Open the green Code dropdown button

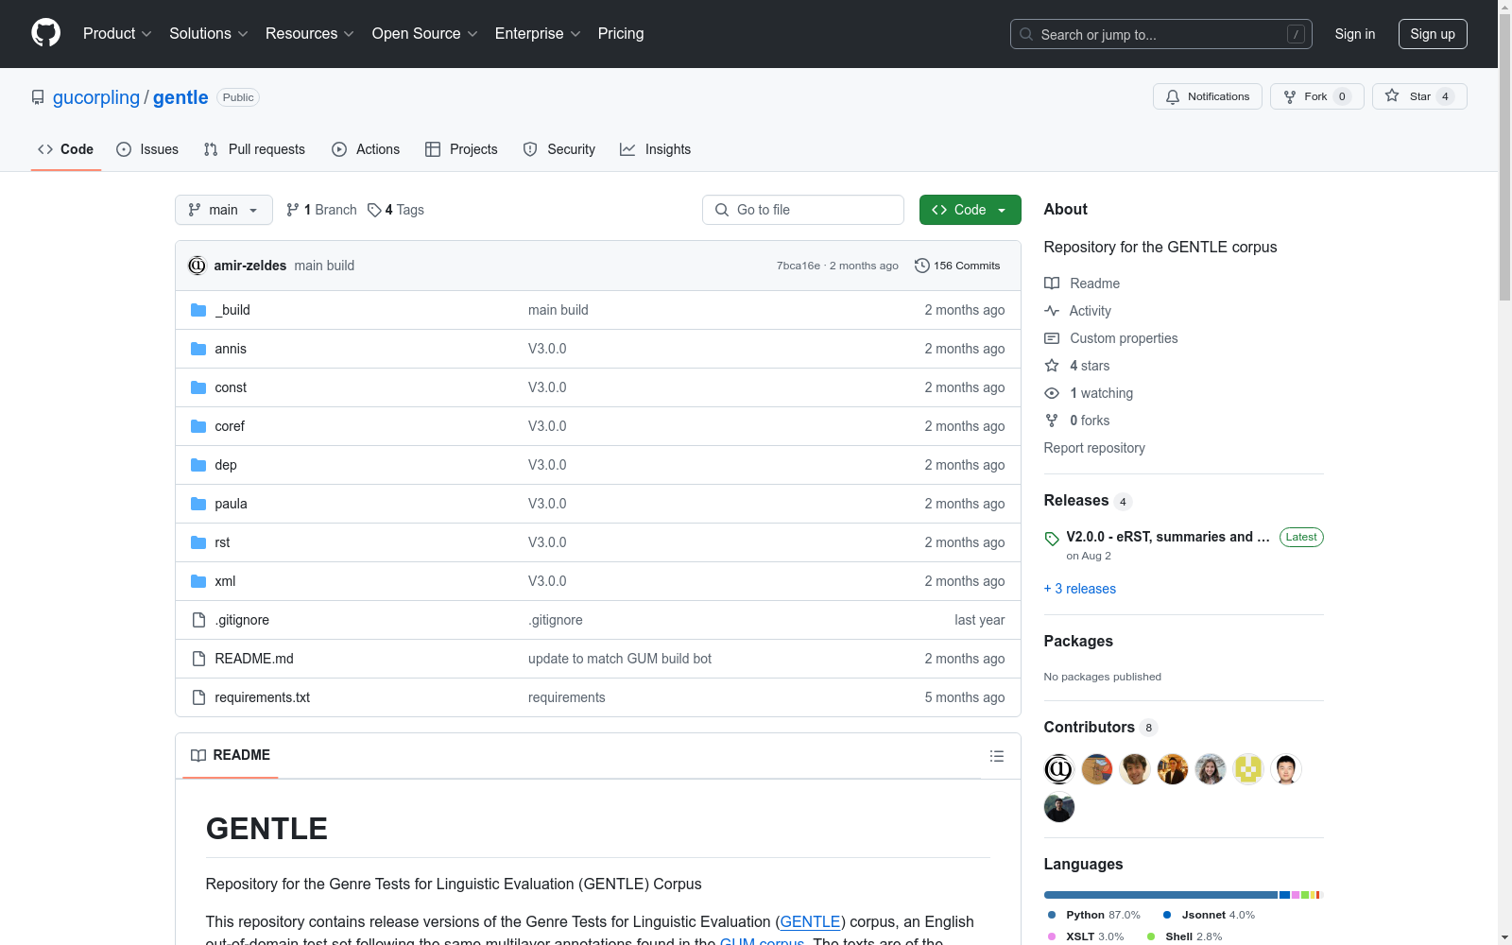(971, 210)
